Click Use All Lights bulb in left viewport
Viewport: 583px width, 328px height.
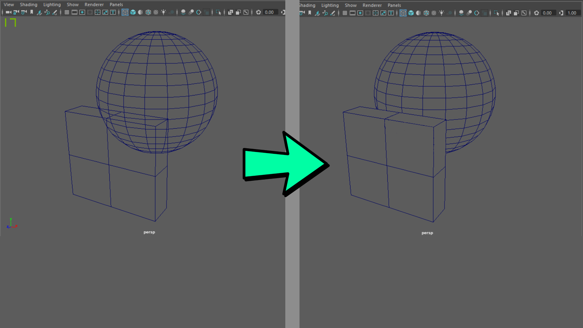[x=164, y=12]
